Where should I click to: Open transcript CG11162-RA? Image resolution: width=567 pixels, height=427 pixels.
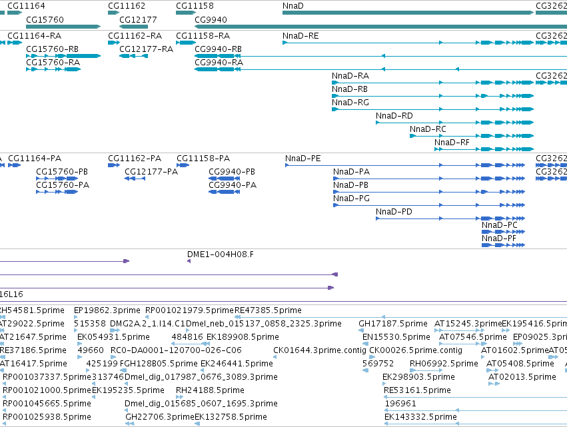(135, 36)
